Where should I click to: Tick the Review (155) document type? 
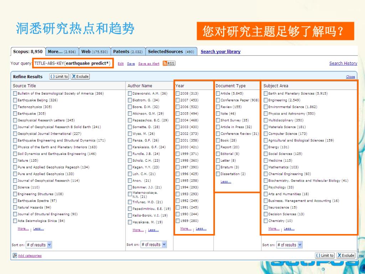(218, 107)
